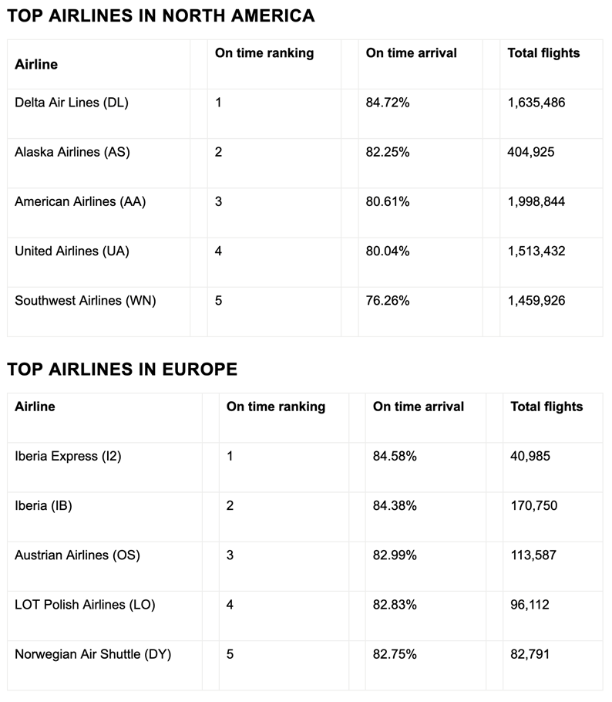Click the Top Airlines in Europe heading

coord(122,370)
